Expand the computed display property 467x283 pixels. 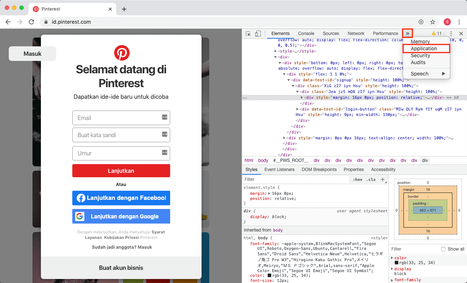click(x=392, y=269)
